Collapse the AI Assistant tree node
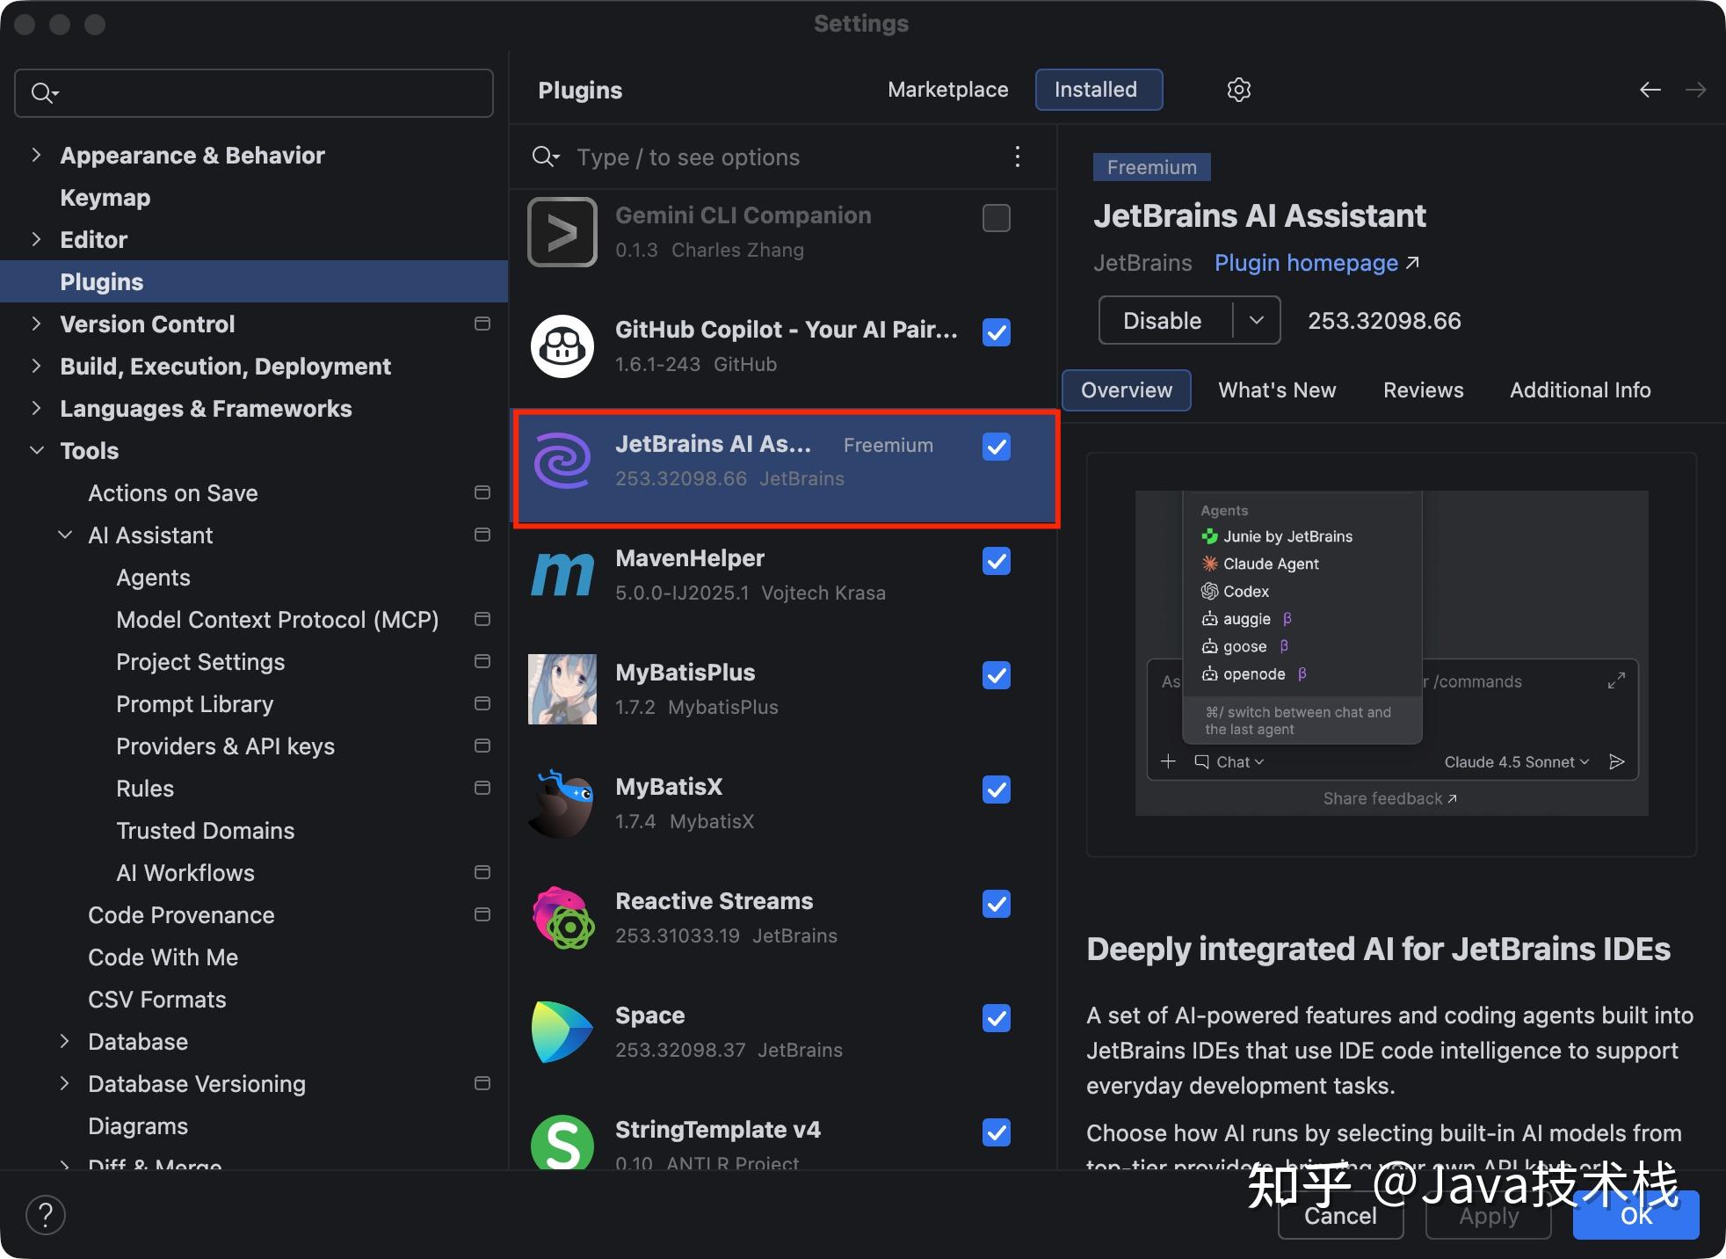This screenshot has height=1259, width=1726. [65, 535]
